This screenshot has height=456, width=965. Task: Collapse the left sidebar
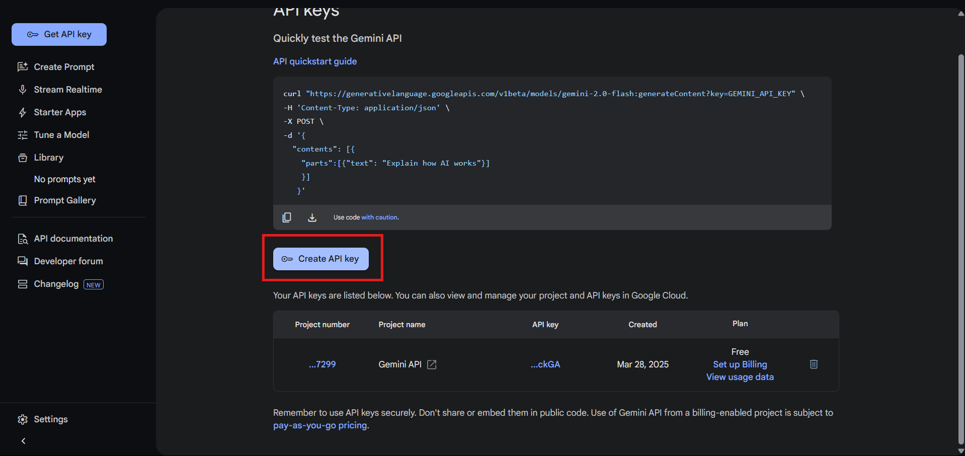23,440
